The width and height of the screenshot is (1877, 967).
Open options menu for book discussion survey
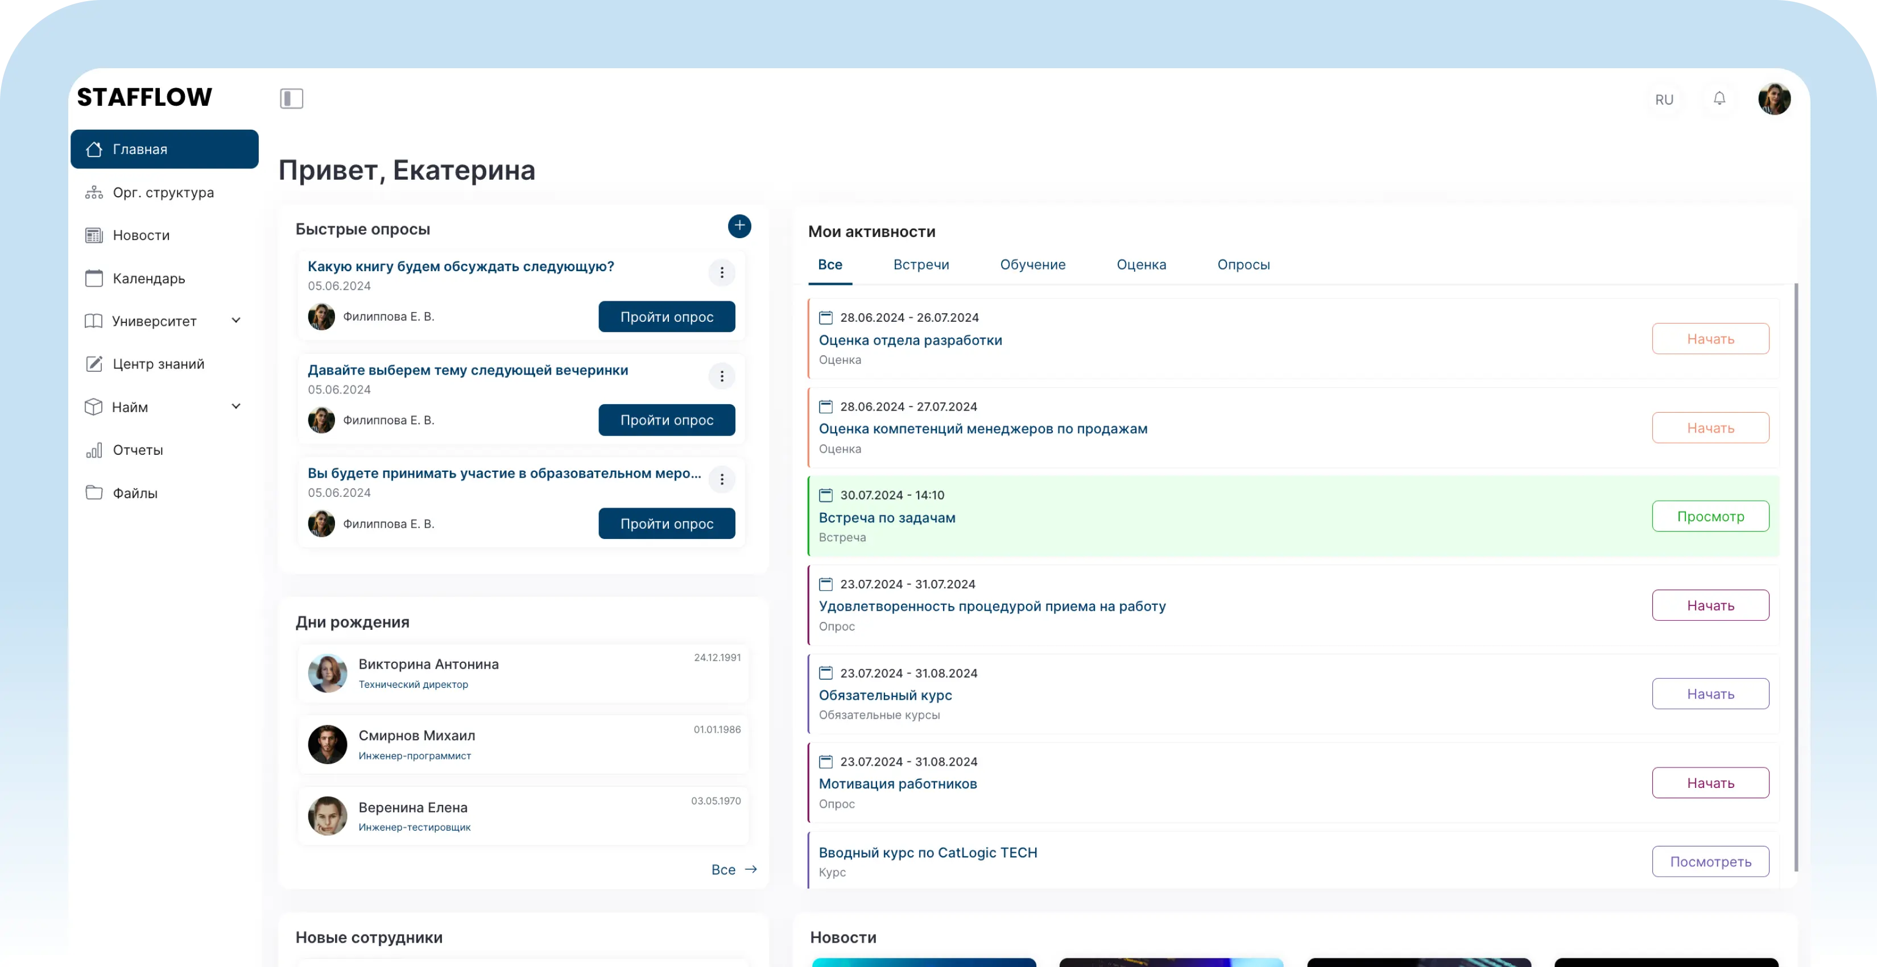click(721, 272)
